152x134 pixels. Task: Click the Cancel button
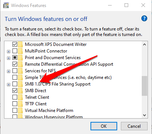[x=134, y=126]
